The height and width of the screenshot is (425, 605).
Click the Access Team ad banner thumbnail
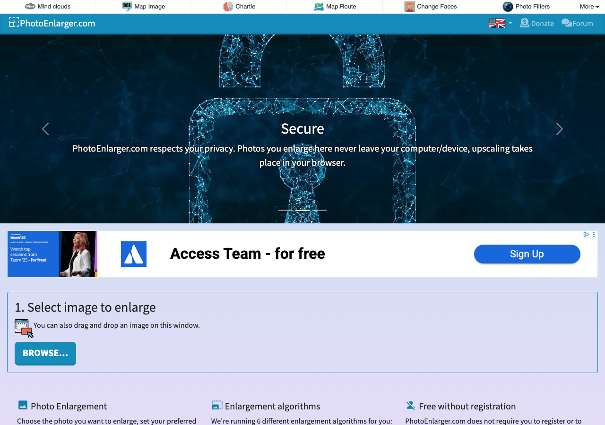pyautogui.click(x=52, y=254)
